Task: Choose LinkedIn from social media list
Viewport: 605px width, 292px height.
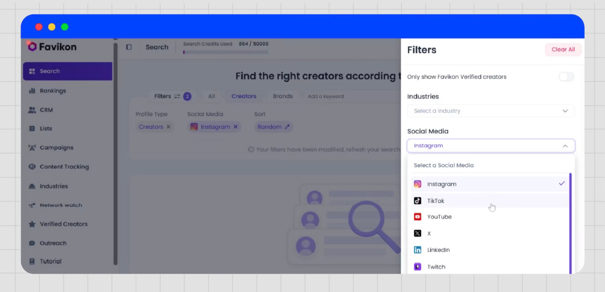Action: tap(490, 250)
